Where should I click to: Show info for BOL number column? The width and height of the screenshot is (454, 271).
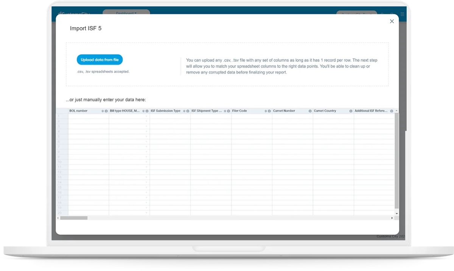[106, 111]
